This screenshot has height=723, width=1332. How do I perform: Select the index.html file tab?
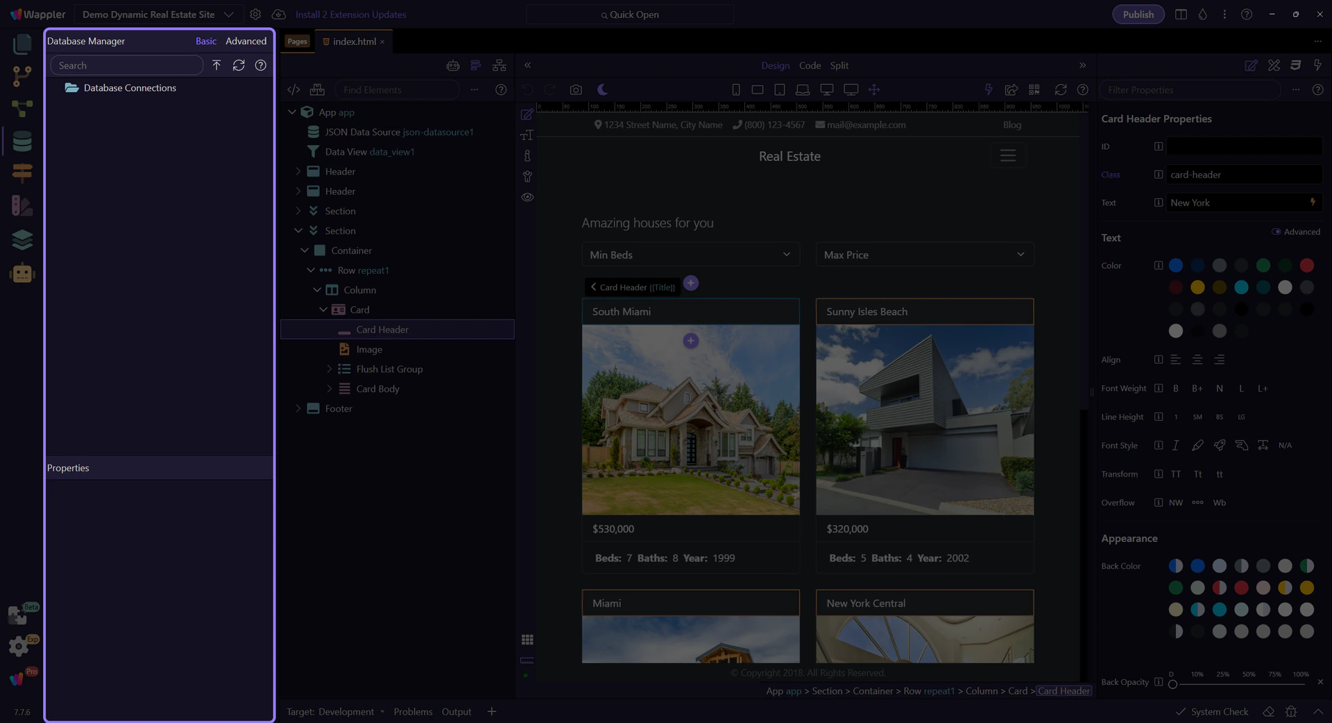(354, 42)
